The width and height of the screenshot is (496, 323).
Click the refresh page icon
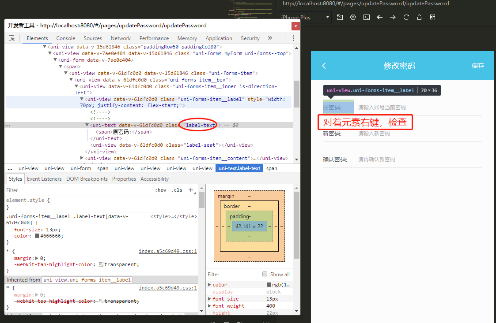[x=406, y=17]
